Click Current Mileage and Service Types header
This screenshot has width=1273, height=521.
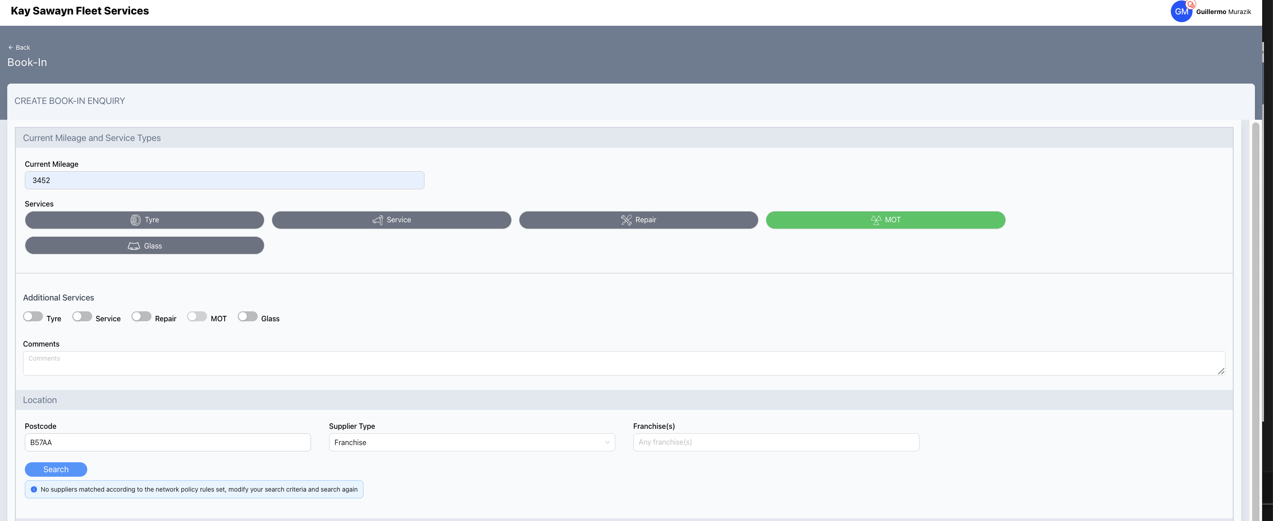[x=92, y=138]
